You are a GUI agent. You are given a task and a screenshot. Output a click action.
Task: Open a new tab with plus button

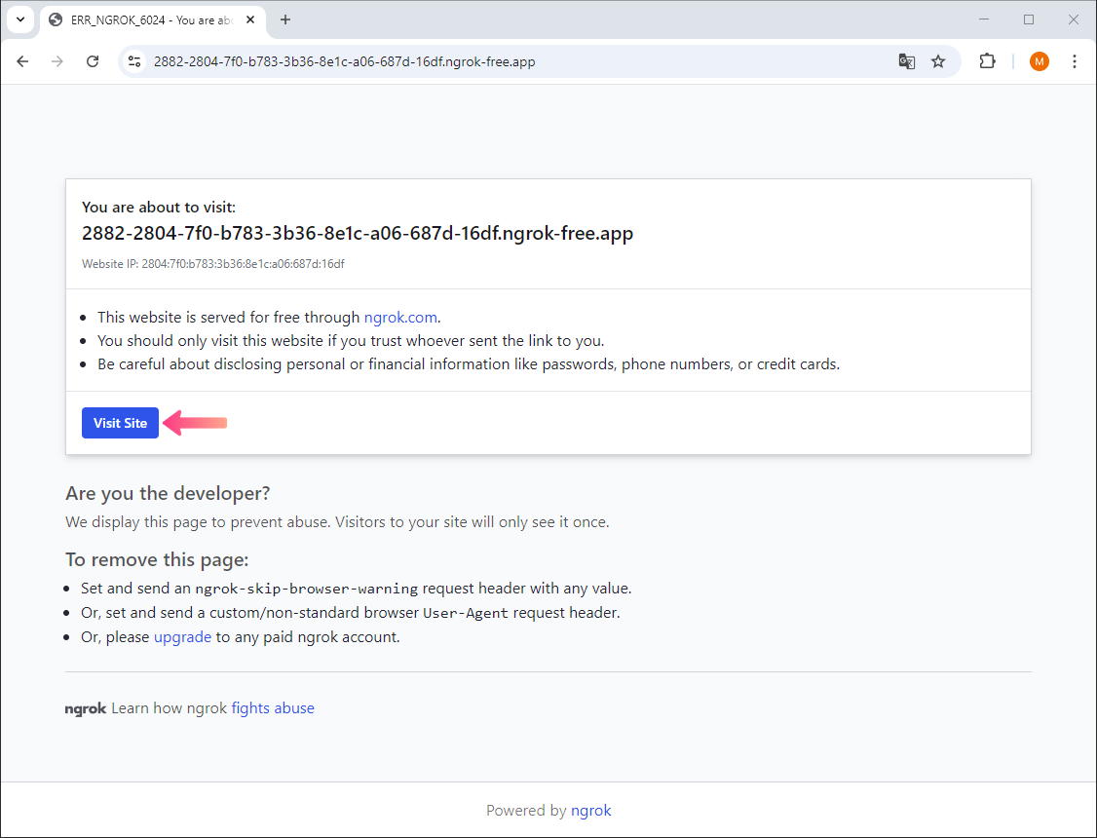(x=285, y=19)
